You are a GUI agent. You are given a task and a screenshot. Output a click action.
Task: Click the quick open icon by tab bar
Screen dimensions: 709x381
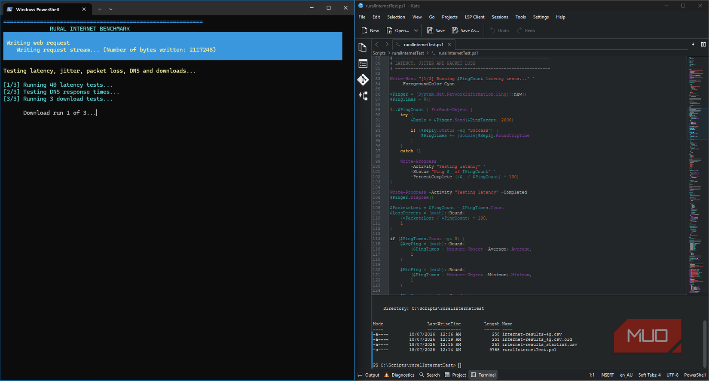[693, 44]
